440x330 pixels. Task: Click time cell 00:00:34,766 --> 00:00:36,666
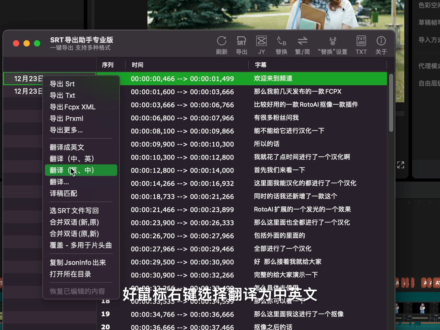(x=182, y=314)
